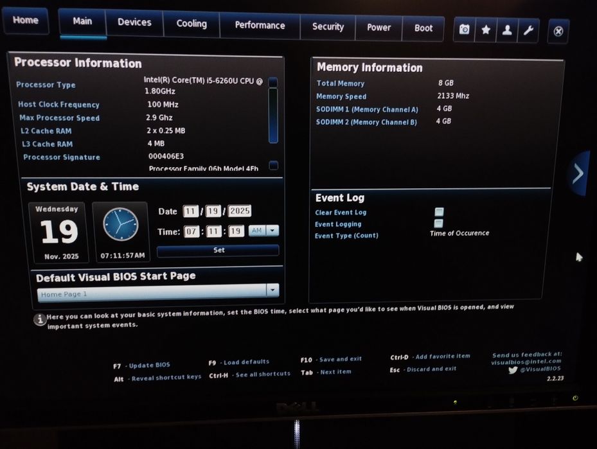This screenshot has width=597, height=449.
Task: Click processor info scrollbar up arrow
Action: coord(273,82)
